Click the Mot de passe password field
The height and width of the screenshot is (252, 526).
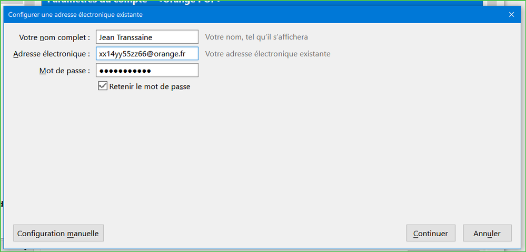coord(147,70)
